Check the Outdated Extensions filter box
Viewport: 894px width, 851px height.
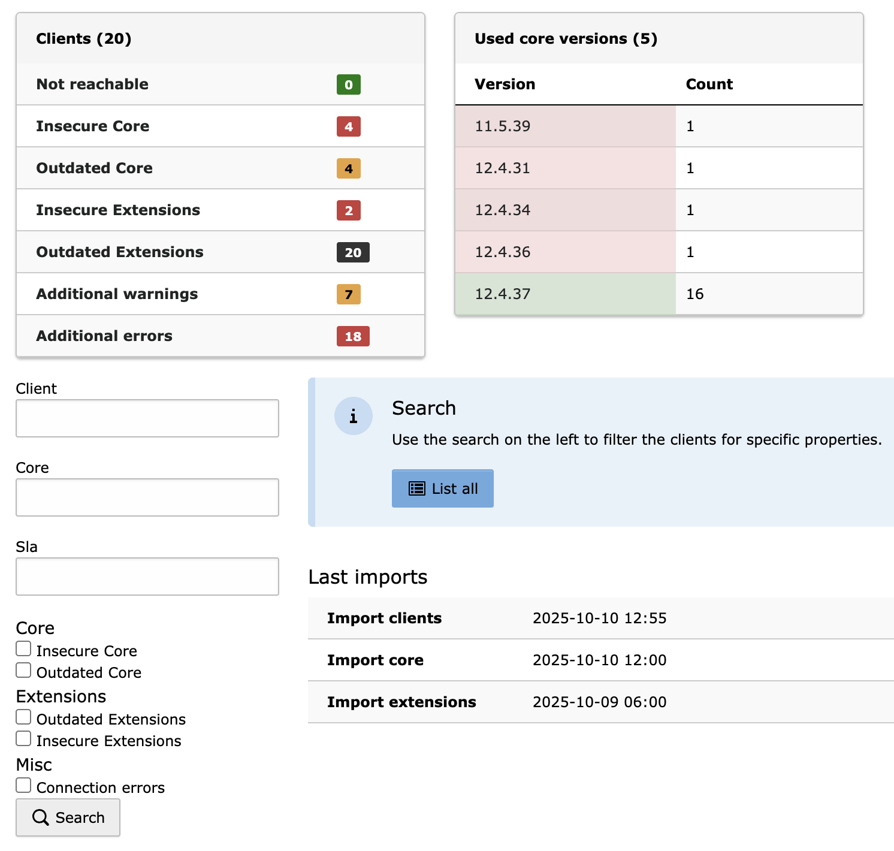[23, 717]
